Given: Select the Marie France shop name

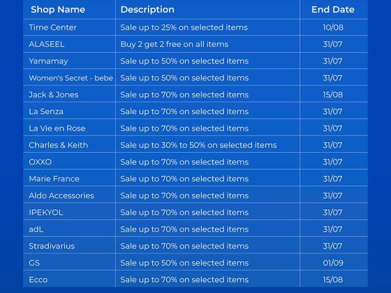Looking at the screenshot, I should [54, 179].
